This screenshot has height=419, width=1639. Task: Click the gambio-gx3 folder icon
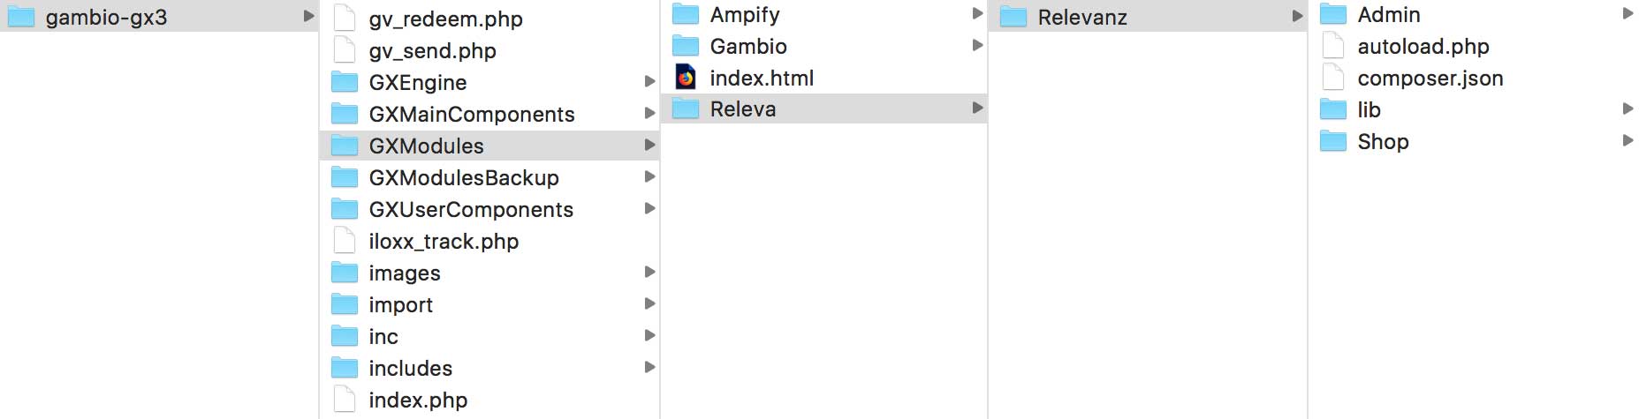[x=20, y=17]
